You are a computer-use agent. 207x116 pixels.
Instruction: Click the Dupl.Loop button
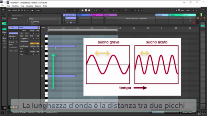click(24, 41)
